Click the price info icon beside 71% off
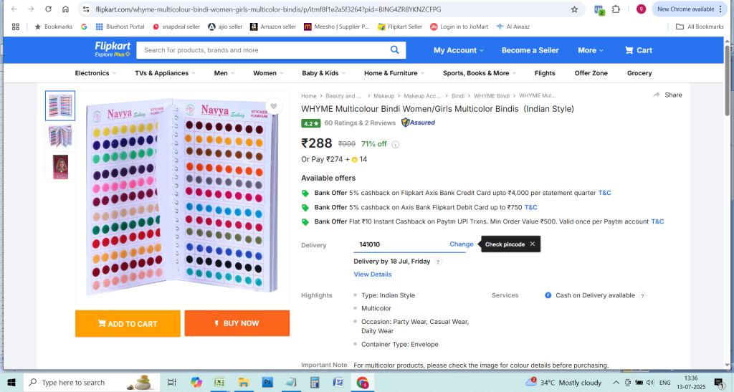The height and width of the screenshot is (392, 734). click(396, 145)
